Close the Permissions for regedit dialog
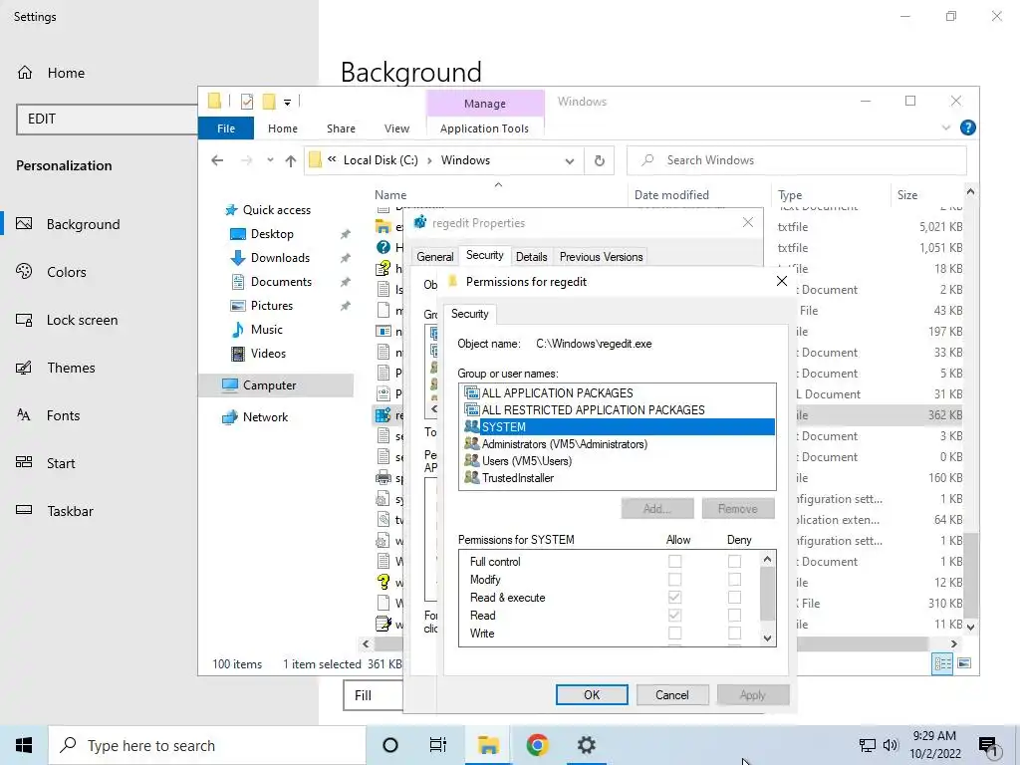Screen dimensions: 1020x765 click(782, 281)
